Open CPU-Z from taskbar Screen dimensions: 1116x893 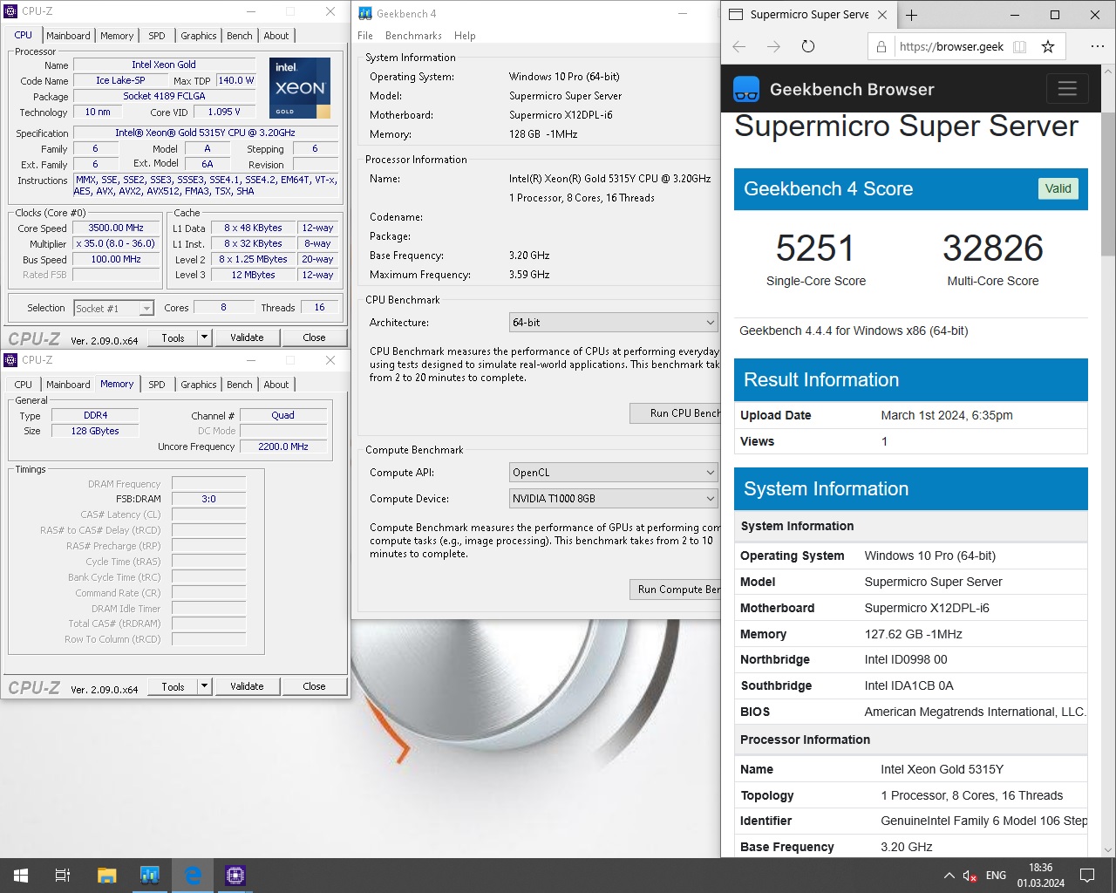[235, 876]
